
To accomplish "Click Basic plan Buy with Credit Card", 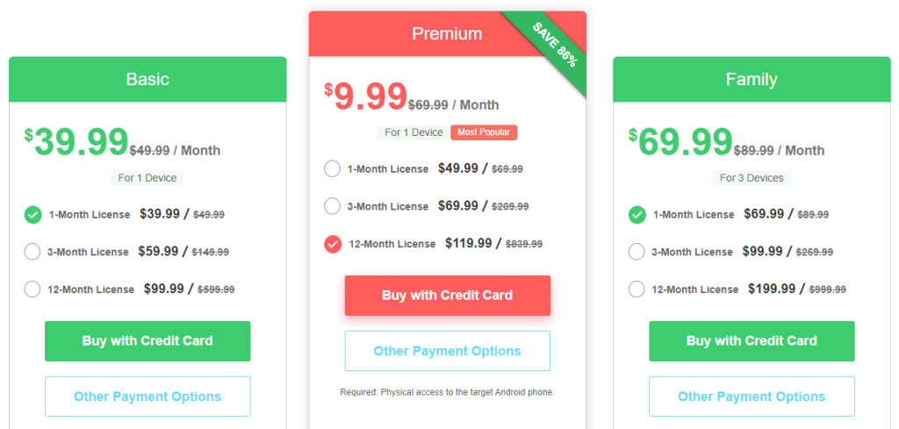I will [147, 340].
